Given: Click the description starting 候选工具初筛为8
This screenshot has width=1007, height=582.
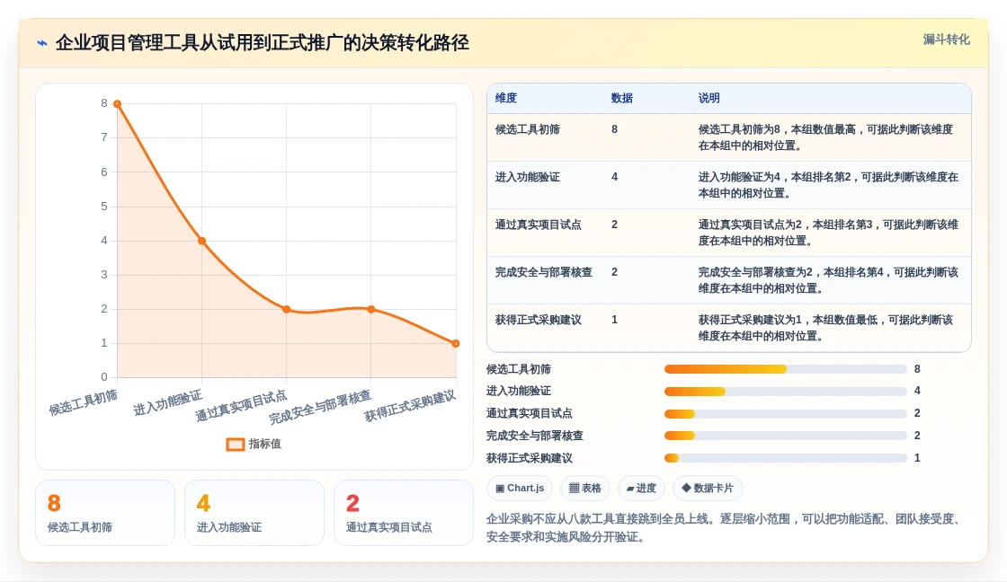Looking at the screenshot, I should pyautogui.click(x=826, y=137).
